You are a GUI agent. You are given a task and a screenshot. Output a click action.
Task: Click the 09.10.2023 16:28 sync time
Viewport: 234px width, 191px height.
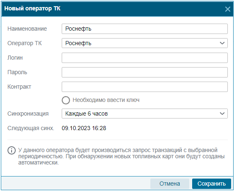(x=84, y=128)
